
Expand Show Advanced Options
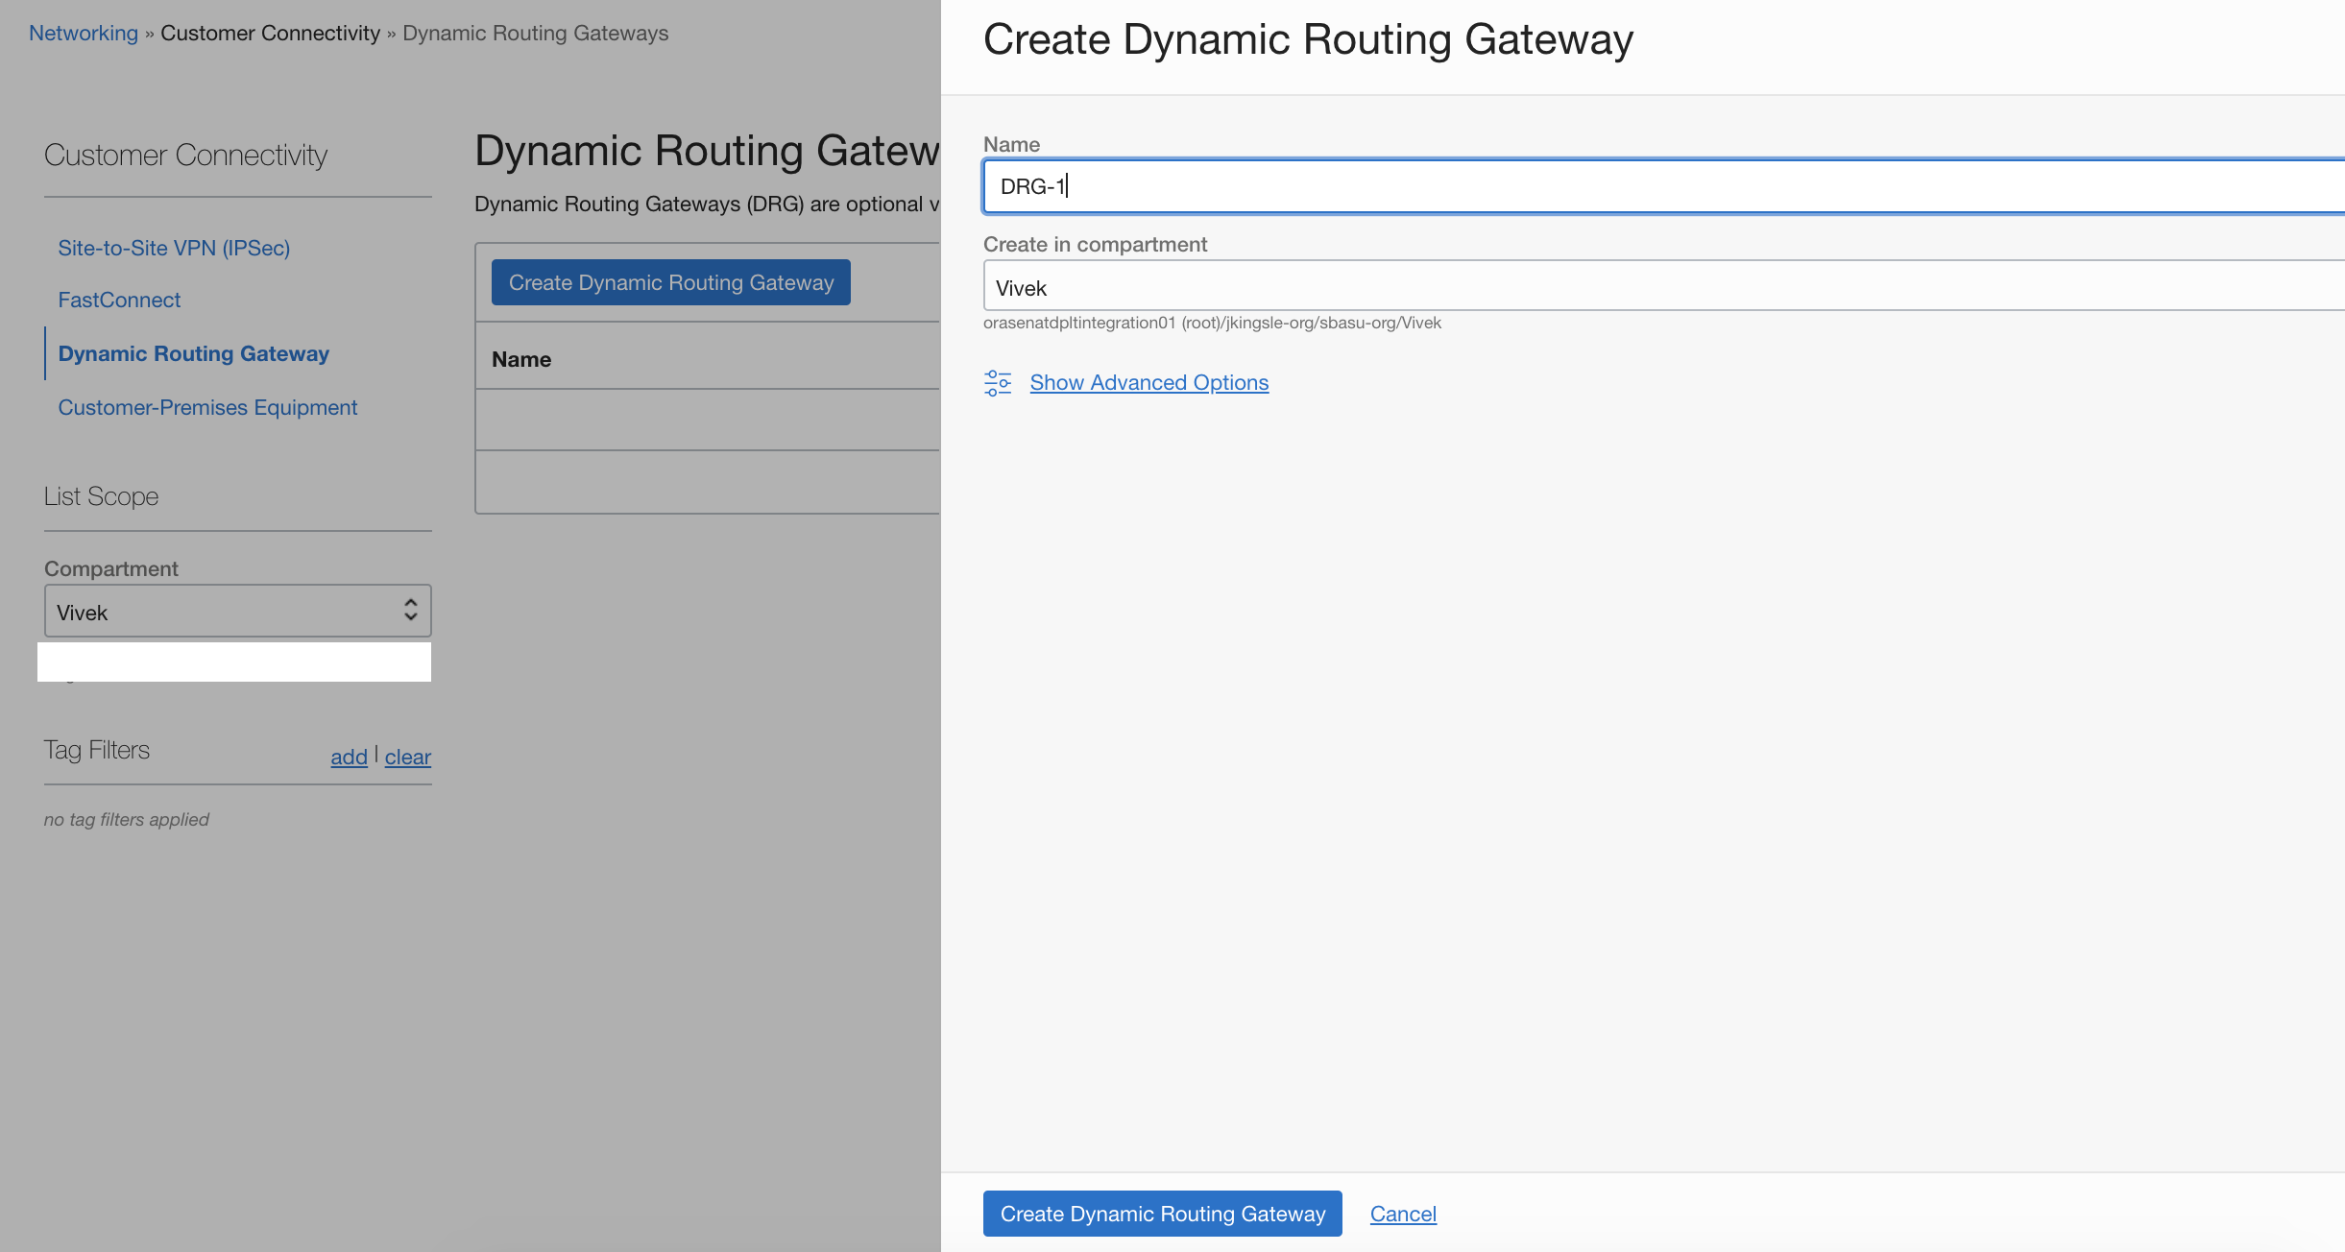[x=1148, y=382]
